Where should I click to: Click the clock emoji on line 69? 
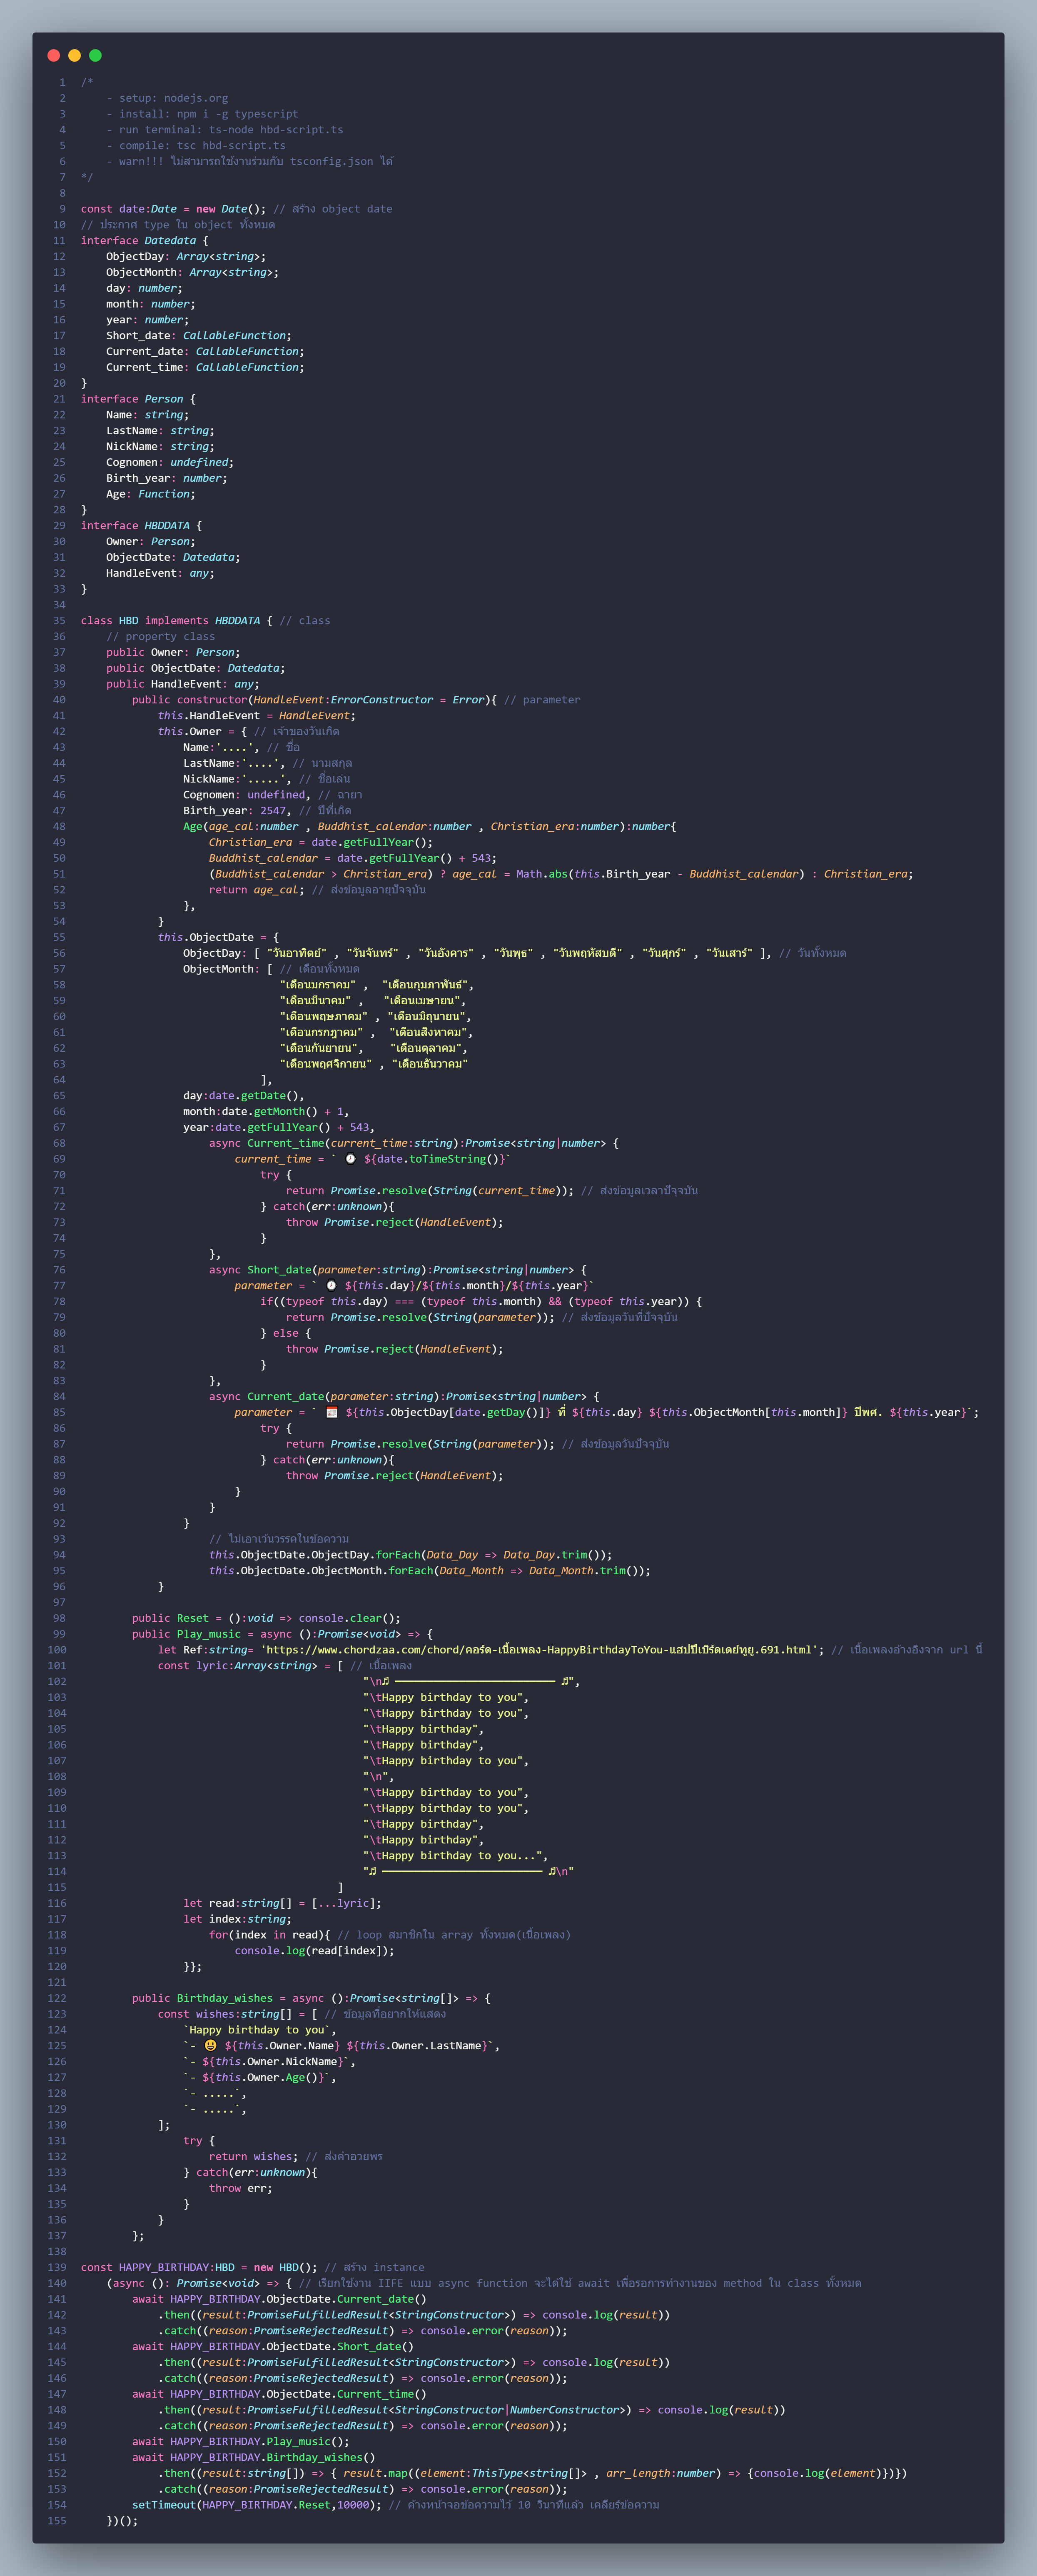351,1159
